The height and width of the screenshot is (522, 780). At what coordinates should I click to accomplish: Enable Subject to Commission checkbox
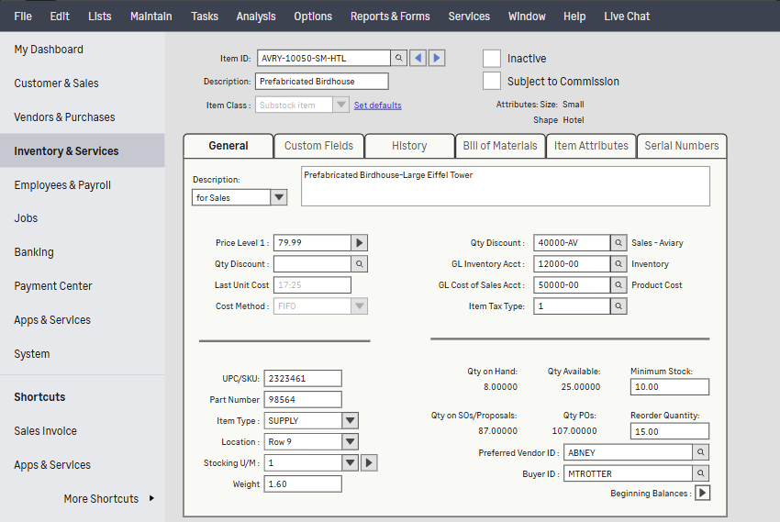pos(492,81)
